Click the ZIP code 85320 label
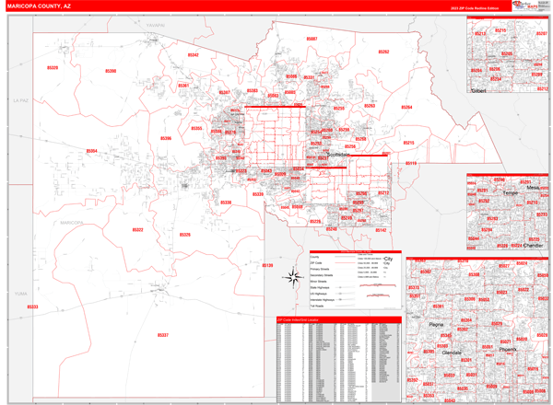The image size is (553, 405). (53, 67)
